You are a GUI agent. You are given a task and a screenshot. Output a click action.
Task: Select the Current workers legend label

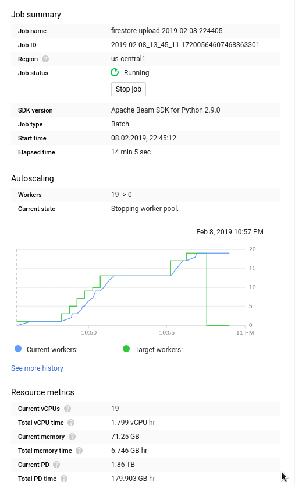click(52, 350)
